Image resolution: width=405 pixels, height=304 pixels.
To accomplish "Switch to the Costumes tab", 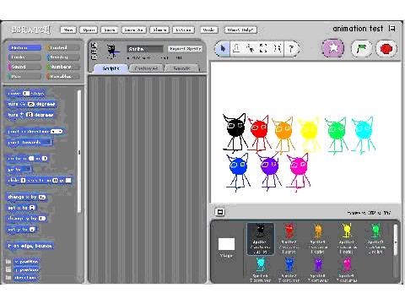I will pyautogui.click(x=146, y=68).
